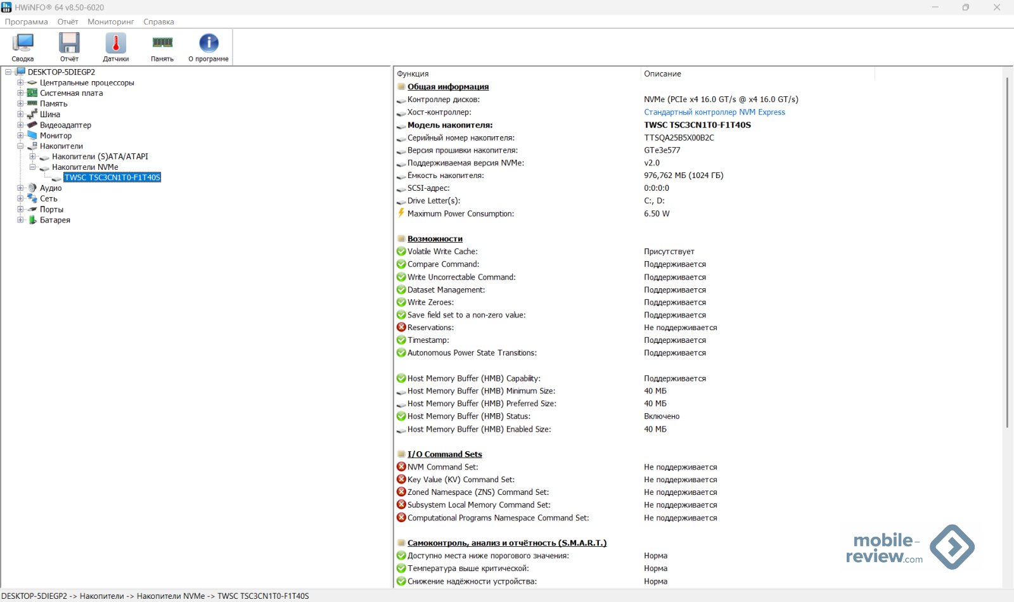Screen dimensions: 1014x602
Task: Click the green check beside HMB Status
Action: pos(401,416)
